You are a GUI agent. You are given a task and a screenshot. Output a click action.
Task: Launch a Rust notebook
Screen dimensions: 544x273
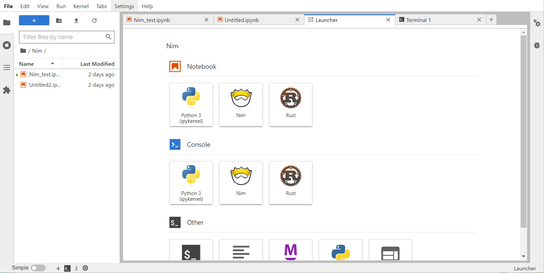[291, 105]
